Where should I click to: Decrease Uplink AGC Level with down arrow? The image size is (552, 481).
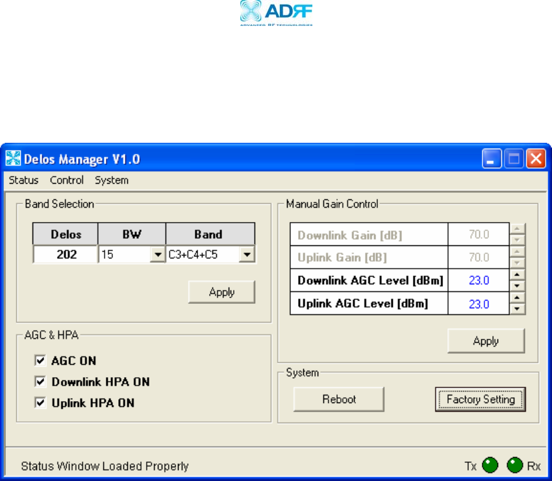tap(517, 308)
